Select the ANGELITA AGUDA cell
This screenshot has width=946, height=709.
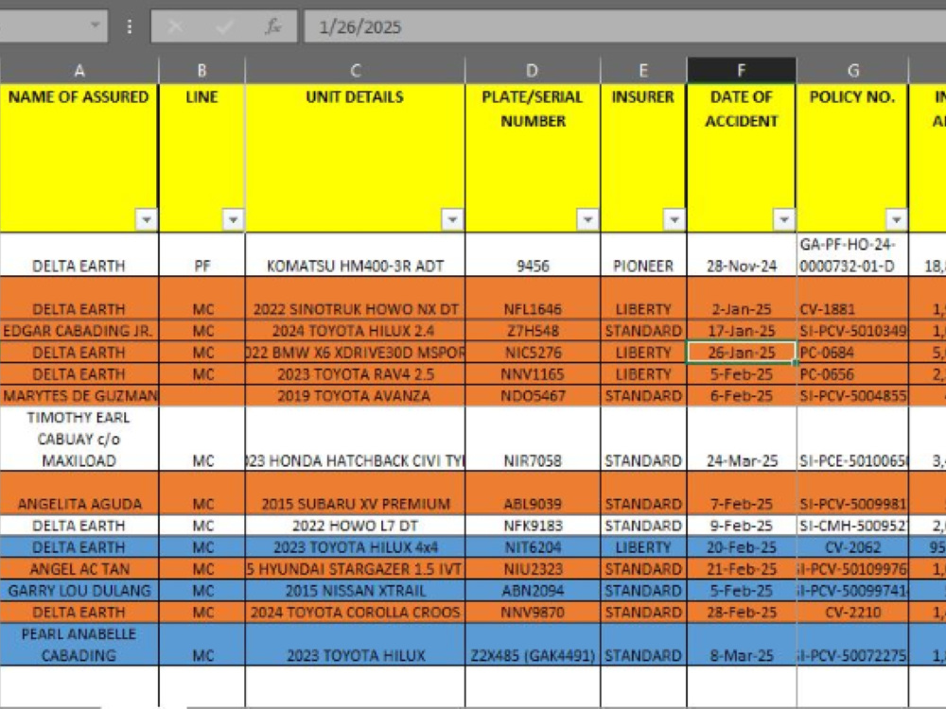(x=79, y=493)
